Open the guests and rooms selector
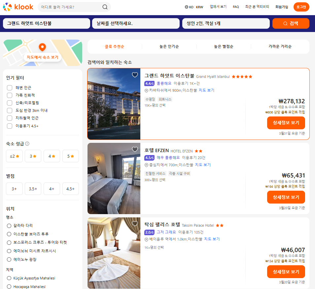The width and height of the screenshot is (315, 289). (x=226, y=23)
